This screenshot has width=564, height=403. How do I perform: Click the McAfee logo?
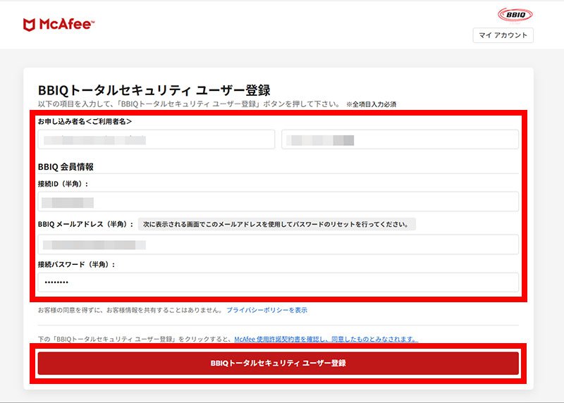point(59,25)
